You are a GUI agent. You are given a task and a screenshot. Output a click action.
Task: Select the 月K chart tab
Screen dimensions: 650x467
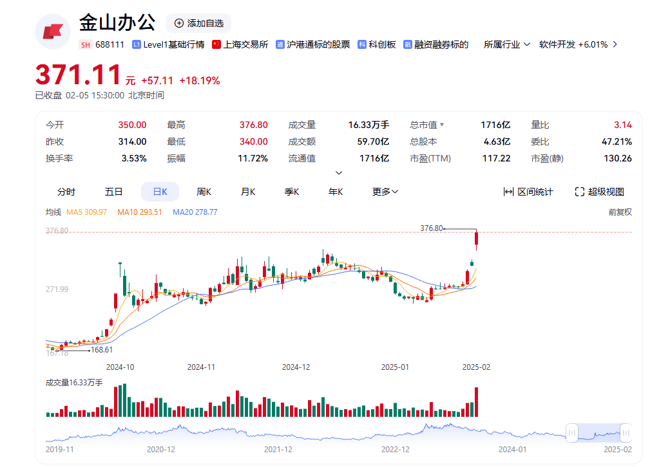point(248,192)
